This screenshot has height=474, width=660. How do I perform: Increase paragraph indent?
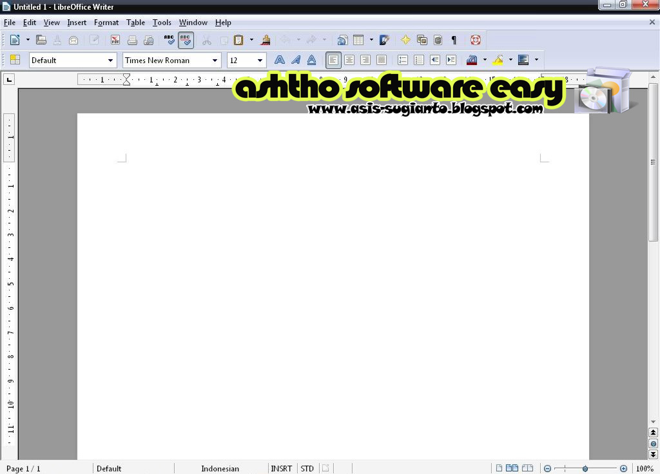coord(451,60)
